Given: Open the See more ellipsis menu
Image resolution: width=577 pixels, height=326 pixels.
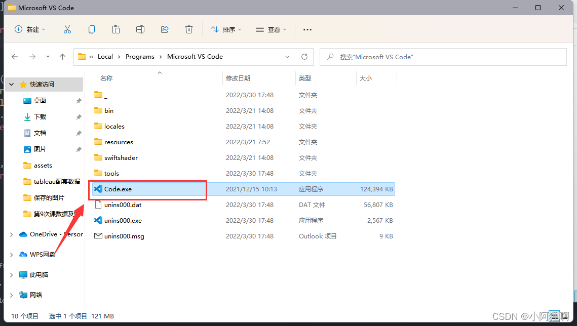Looking at the screenshot, I should tap(307, 29).
